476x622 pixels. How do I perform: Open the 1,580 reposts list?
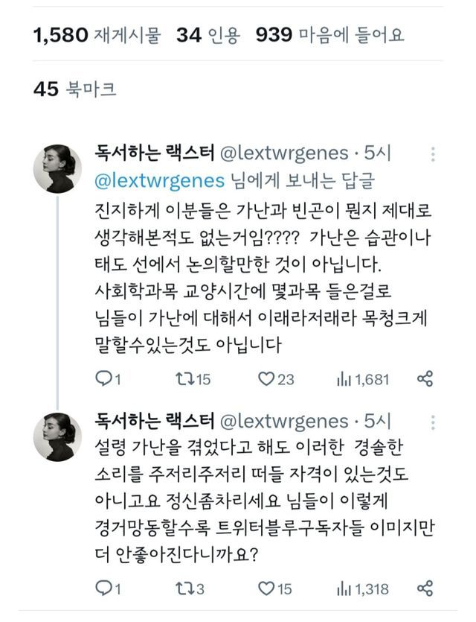coord(97,35)
